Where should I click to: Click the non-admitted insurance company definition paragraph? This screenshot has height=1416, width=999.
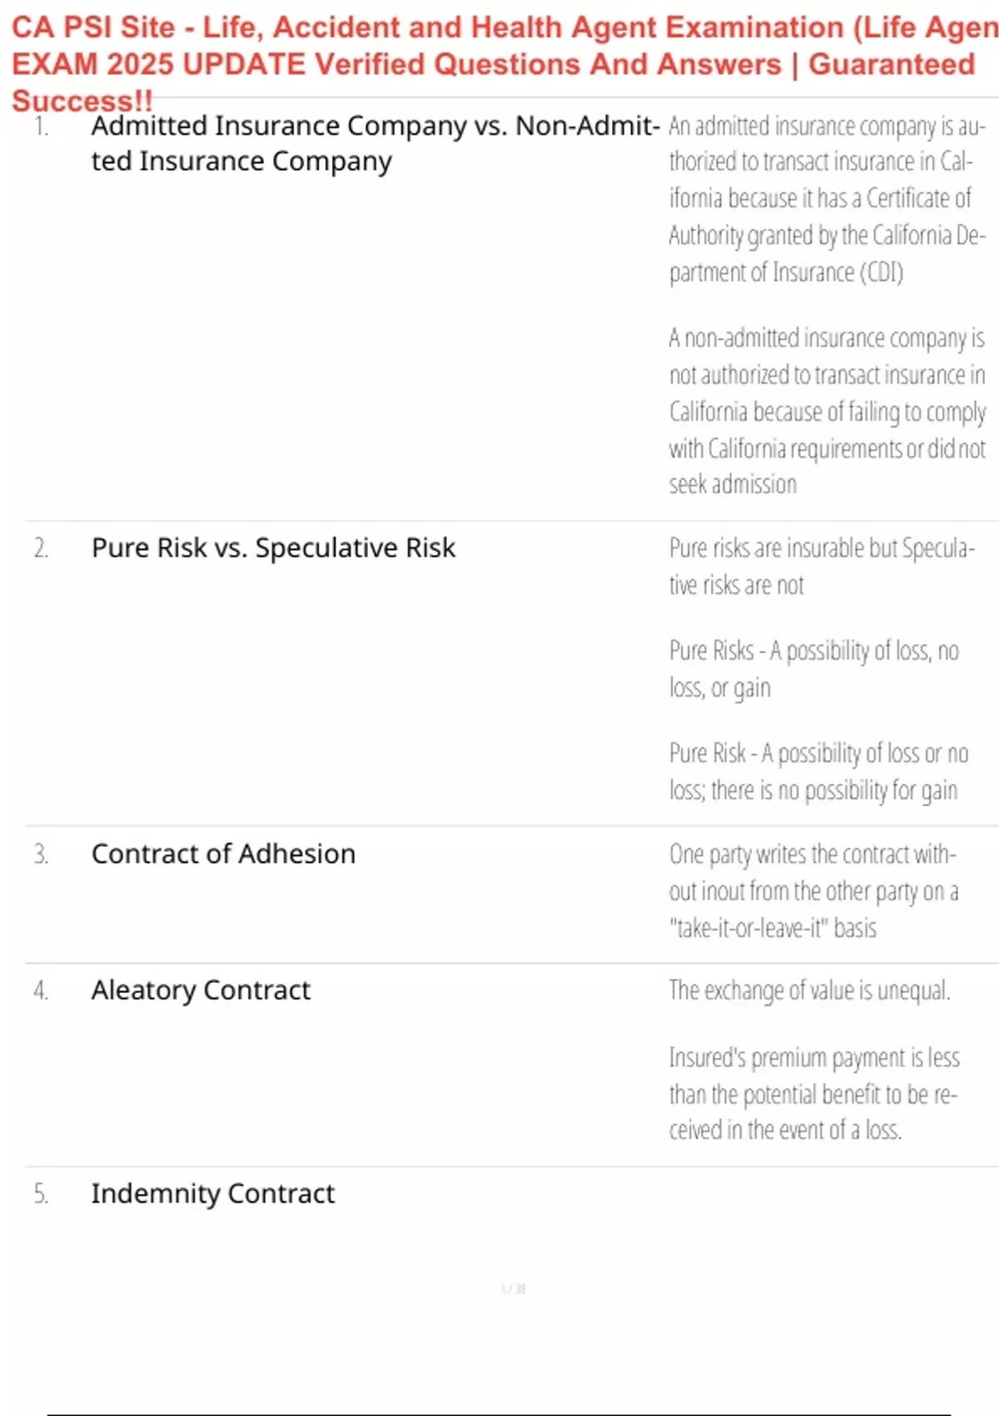[x=828, y=411]
